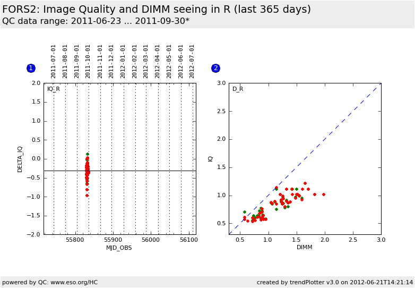This screenshot has height=288, width=415.
Task: Select the 2011-07-01 date label
Action: click(x=54, y=61)
